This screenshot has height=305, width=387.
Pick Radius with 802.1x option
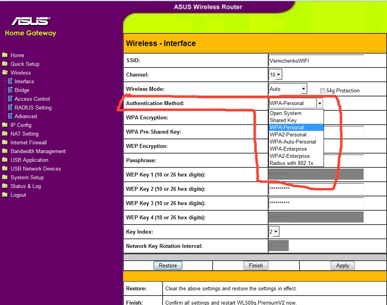click(291, 163)
